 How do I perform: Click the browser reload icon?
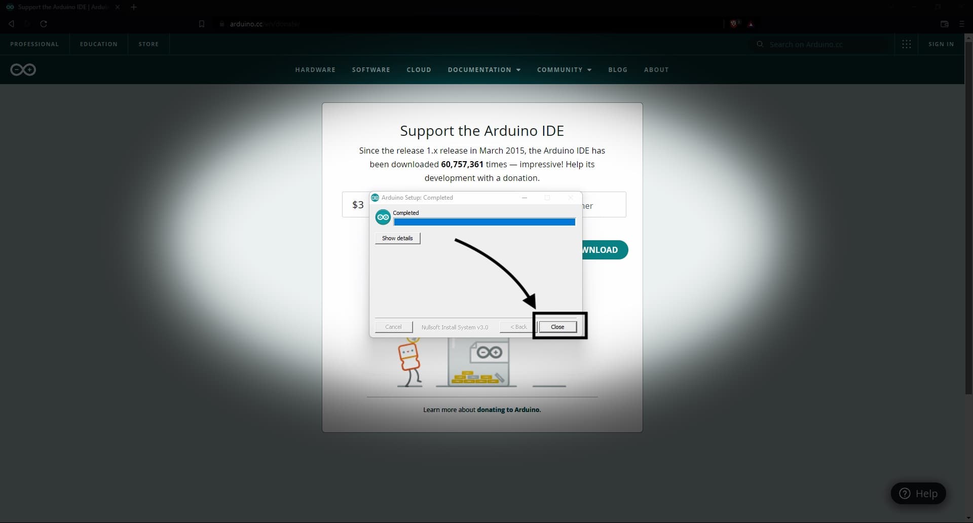(44, 24)
